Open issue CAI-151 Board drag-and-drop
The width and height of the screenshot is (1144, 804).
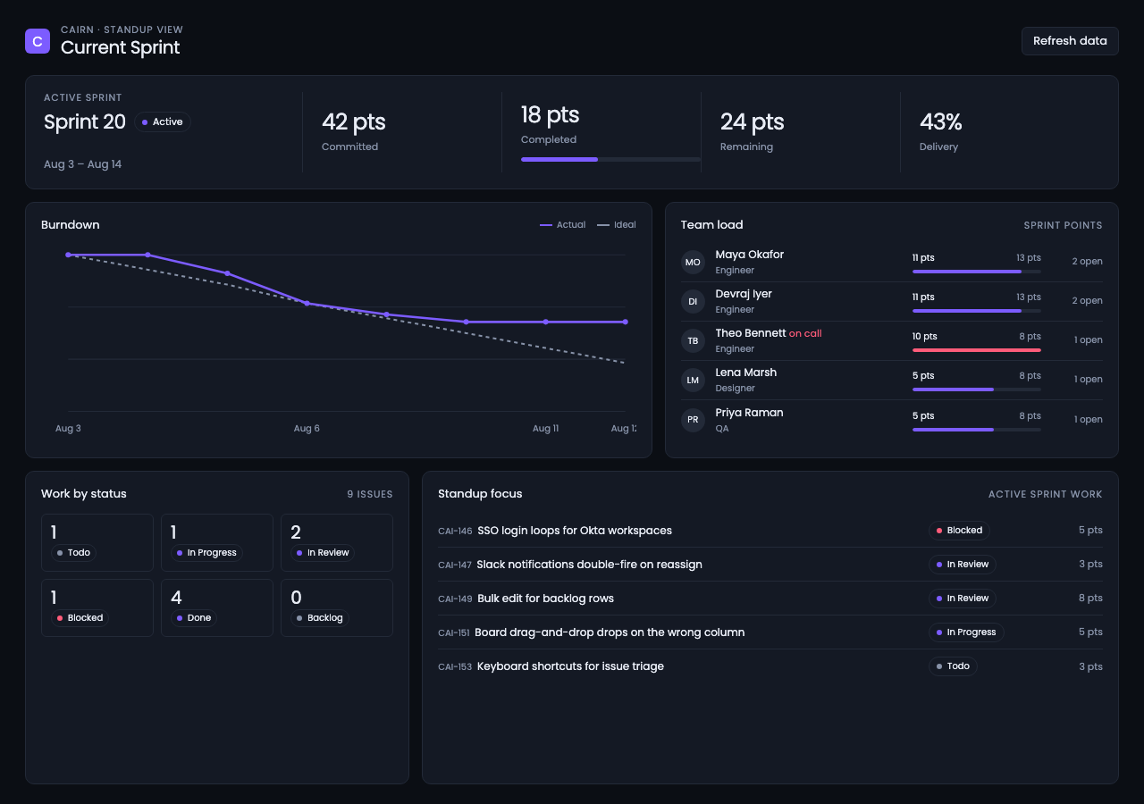pyautogui.click(x=770, y=632)
